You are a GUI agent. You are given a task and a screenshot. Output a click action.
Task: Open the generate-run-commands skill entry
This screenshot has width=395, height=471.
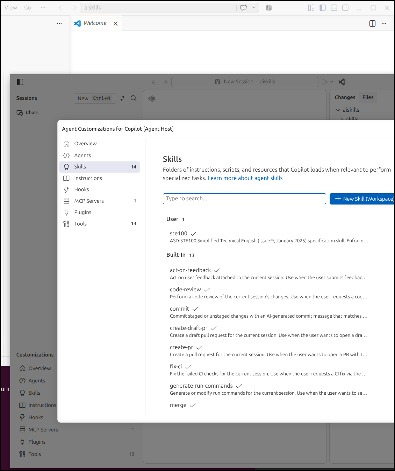coord(269,389)
